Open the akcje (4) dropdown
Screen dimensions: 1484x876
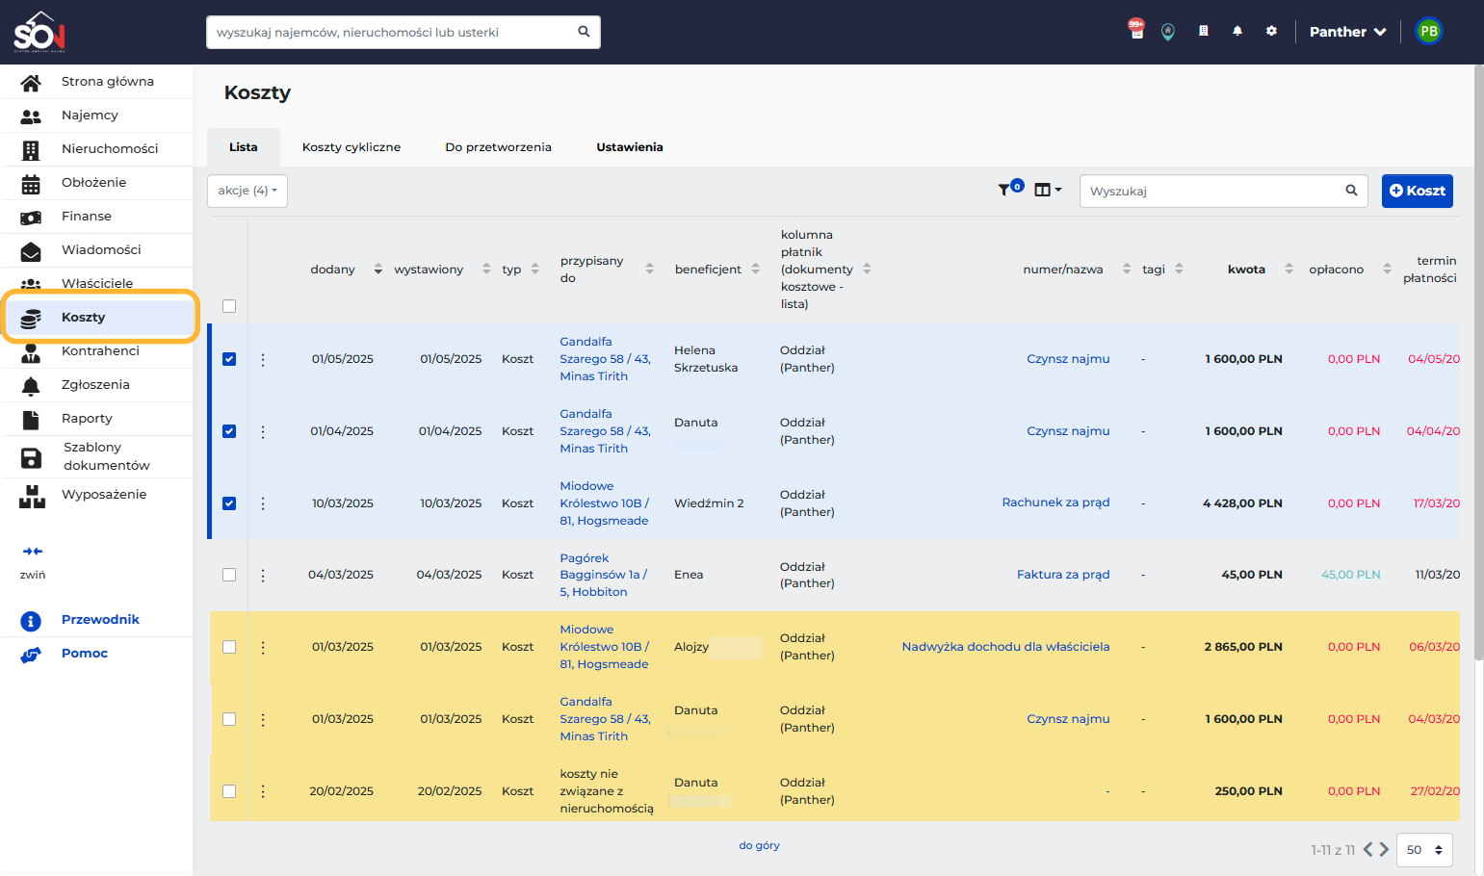click(x=247, y=191)
